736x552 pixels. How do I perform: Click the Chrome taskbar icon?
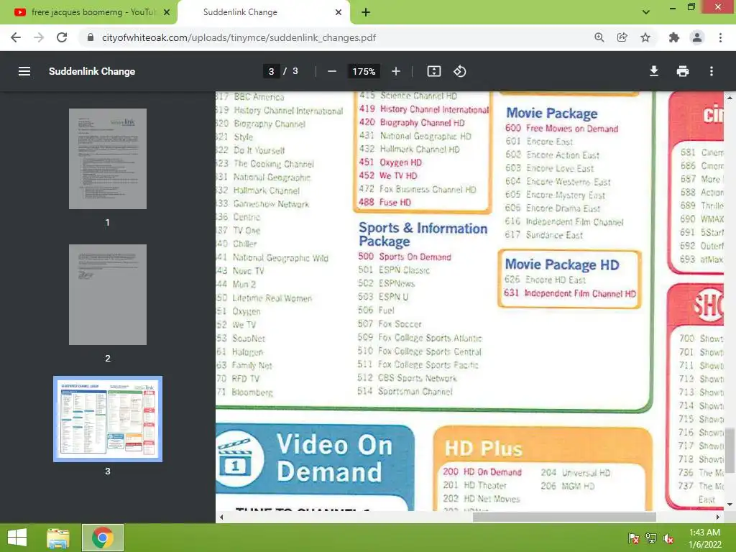pos(103,538)
